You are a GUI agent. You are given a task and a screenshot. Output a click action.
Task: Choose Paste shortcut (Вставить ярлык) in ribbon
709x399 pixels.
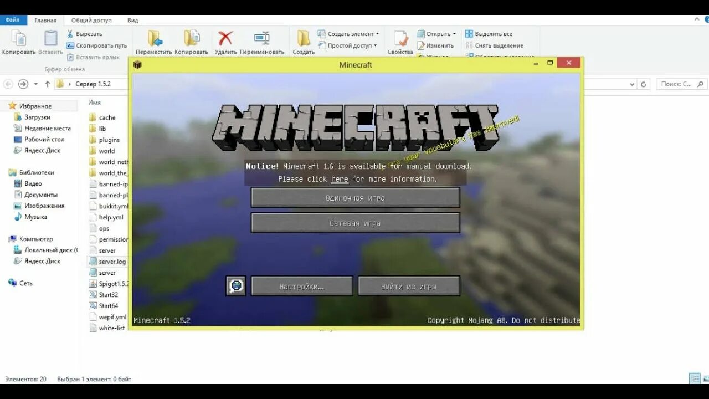93,57
